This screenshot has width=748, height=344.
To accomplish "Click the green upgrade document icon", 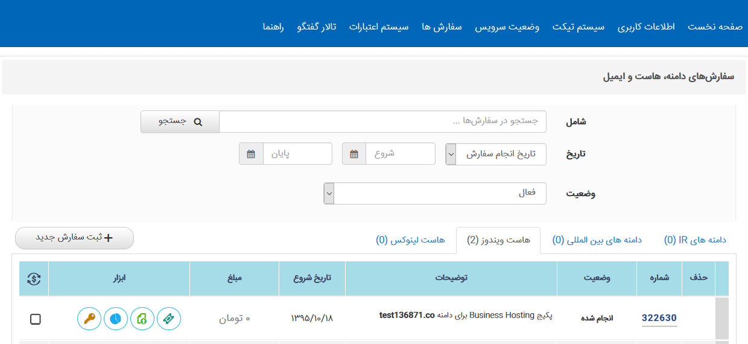I will 142,319.
